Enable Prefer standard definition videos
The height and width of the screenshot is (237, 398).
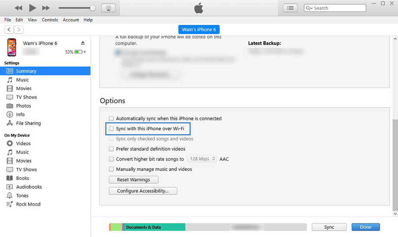[111, 149]
